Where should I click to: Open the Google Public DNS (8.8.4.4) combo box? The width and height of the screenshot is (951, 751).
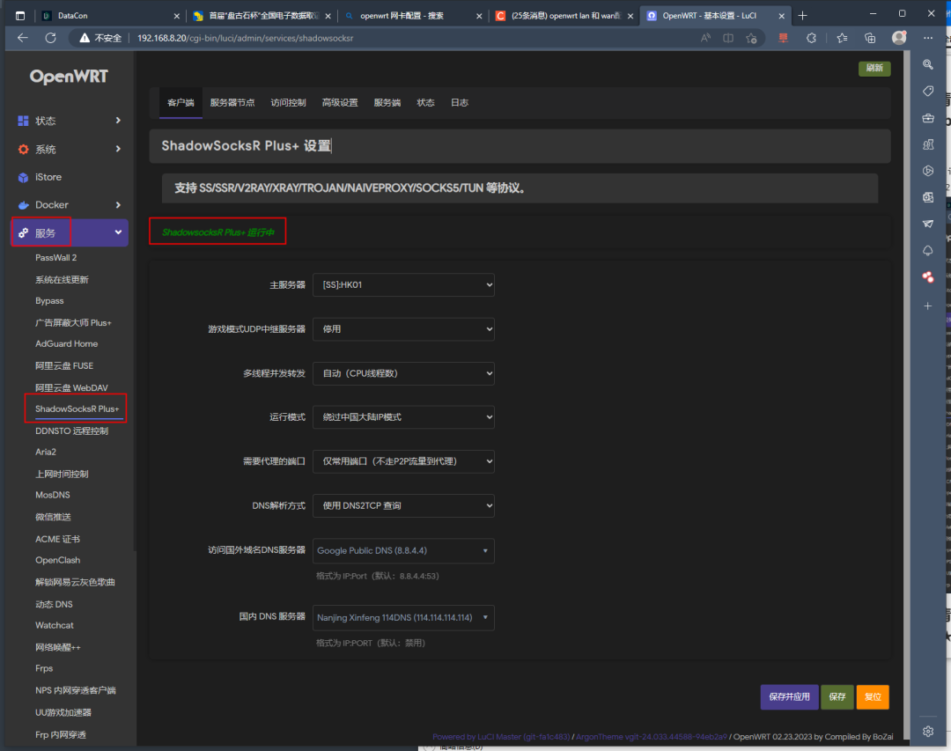(403, 551)
